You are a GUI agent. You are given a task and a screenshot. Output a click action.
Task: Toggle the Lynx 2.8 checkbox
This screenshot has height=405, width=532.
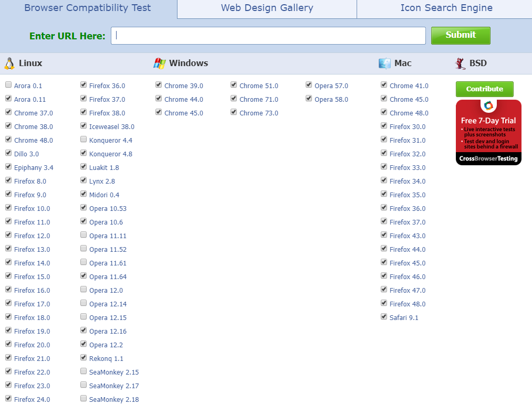(x=84, y=180)
